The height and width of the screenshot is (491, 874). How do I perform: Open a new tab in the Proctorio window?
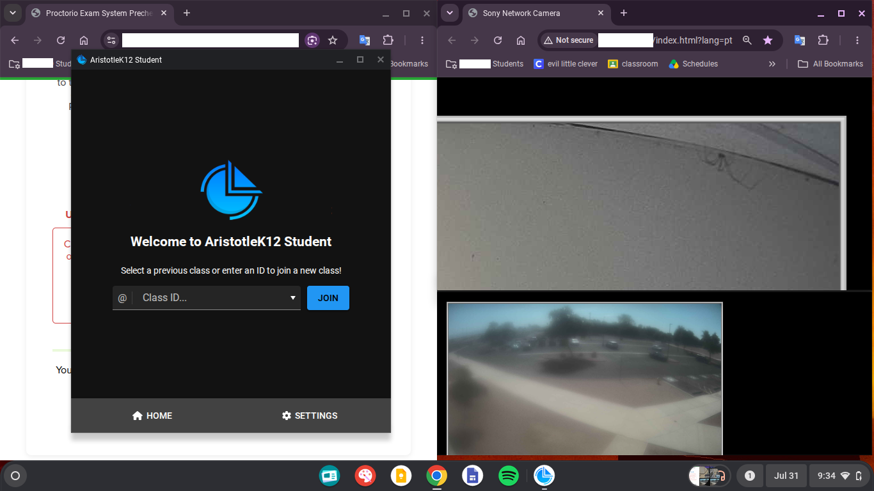187,13
